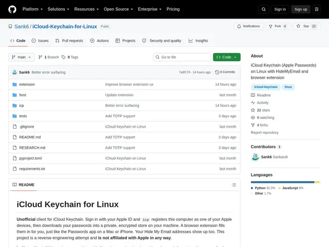This screenshot has height=247, width=329.
Task: Open the Better error surfacing commit message
Action: click(x=48, y=72)
